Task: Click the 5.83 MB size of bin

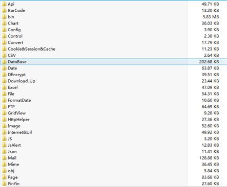Action: tap(211, 17)
